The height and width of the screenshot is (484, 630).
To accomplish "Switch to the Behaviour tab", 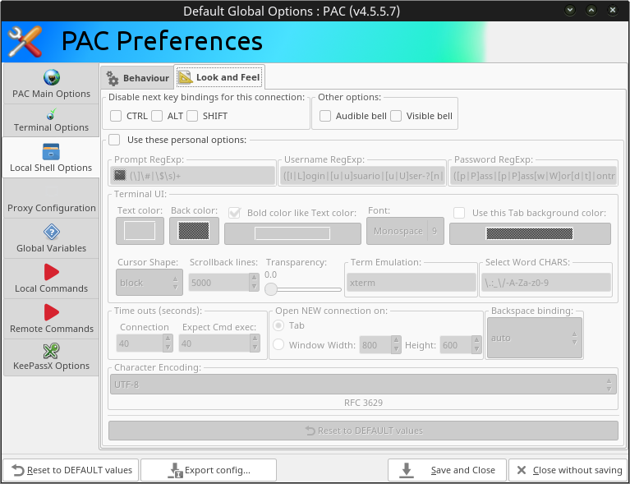I will tap(137, 77).
